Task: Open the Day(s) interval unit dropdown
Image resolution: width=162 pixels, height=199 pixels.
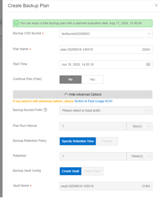Action: point(140,126)
